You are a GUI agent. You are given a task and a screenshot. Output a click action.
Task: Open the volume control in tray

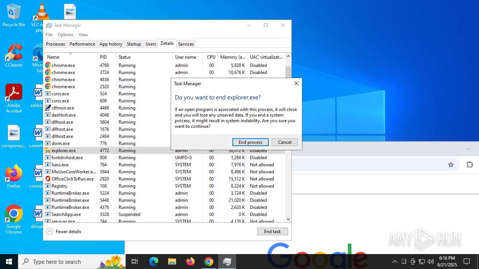431,262
